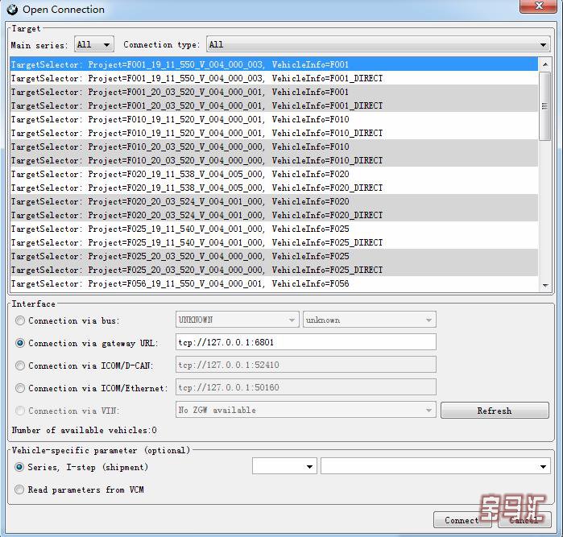
Task: Click the Open Connection title bar app icon
Action: pyautogui.click(x=12, y=10)
